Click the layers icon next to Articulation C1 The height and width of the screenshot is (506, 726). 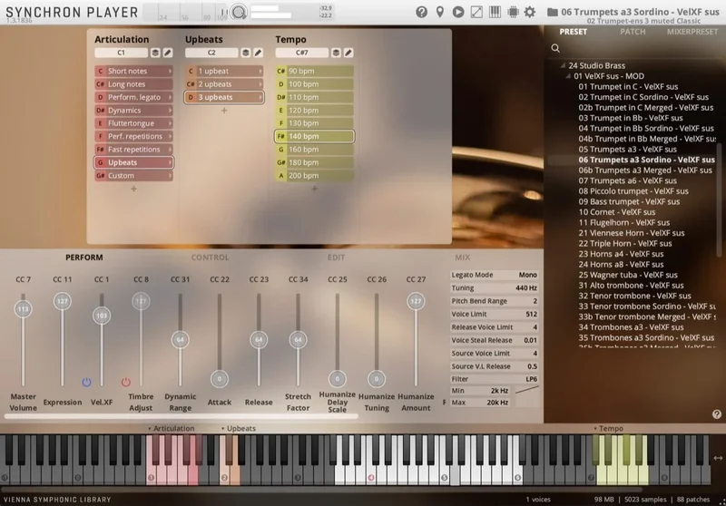click(x=155, y=53)
